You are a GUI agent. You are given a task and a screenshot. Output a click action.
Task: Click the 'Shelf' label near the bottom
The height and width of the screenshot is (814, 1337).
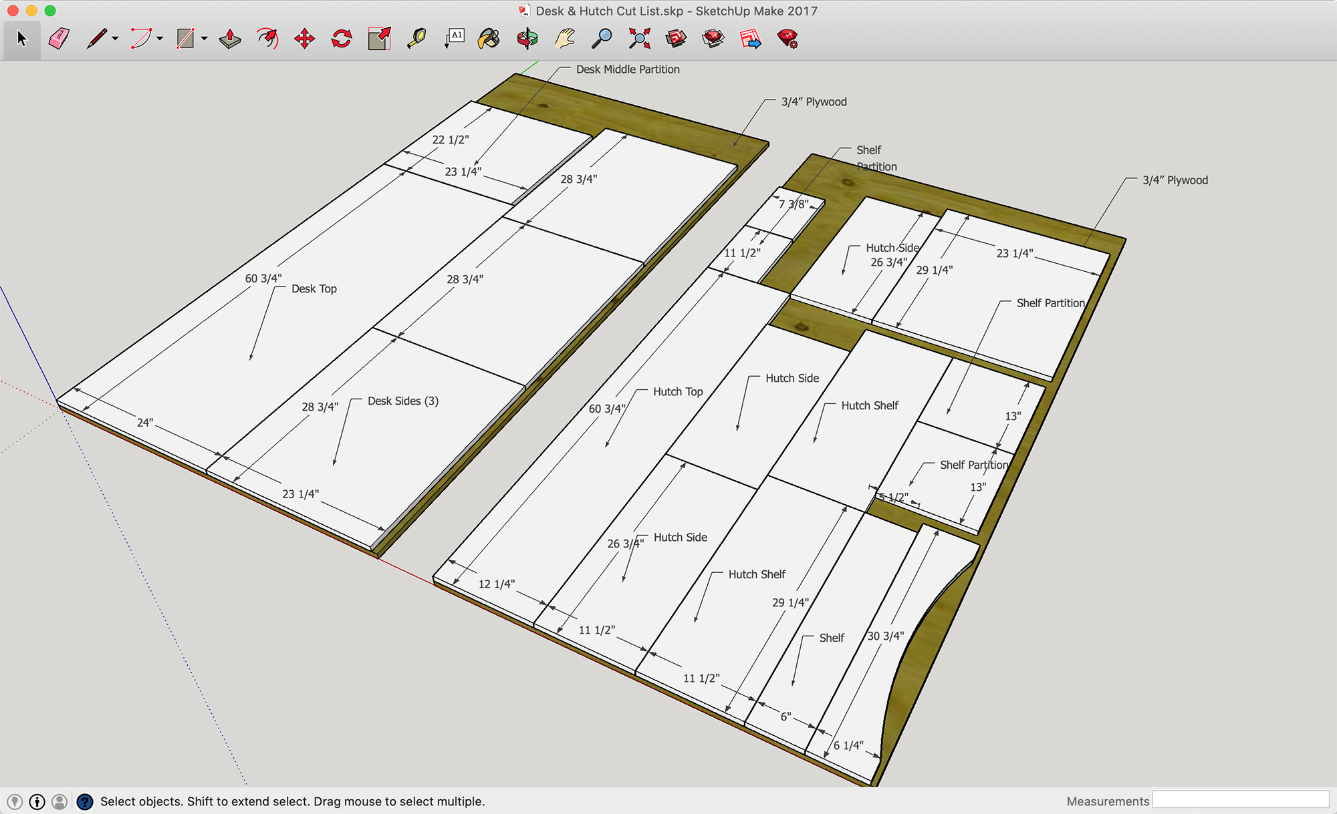pyautogui.click(x=832, y=638)
